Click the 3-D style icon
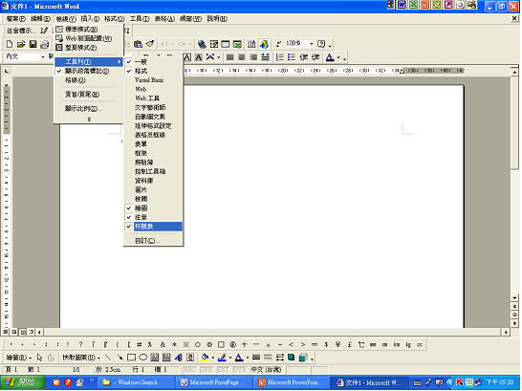 click(303, 358)
